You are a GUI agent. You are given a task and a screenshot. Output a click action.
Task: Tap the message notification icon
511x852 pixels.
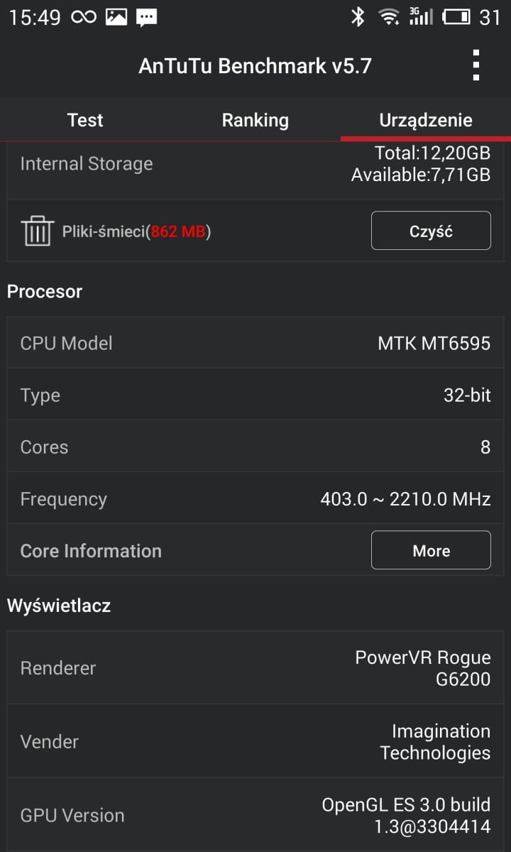[147, 18]
